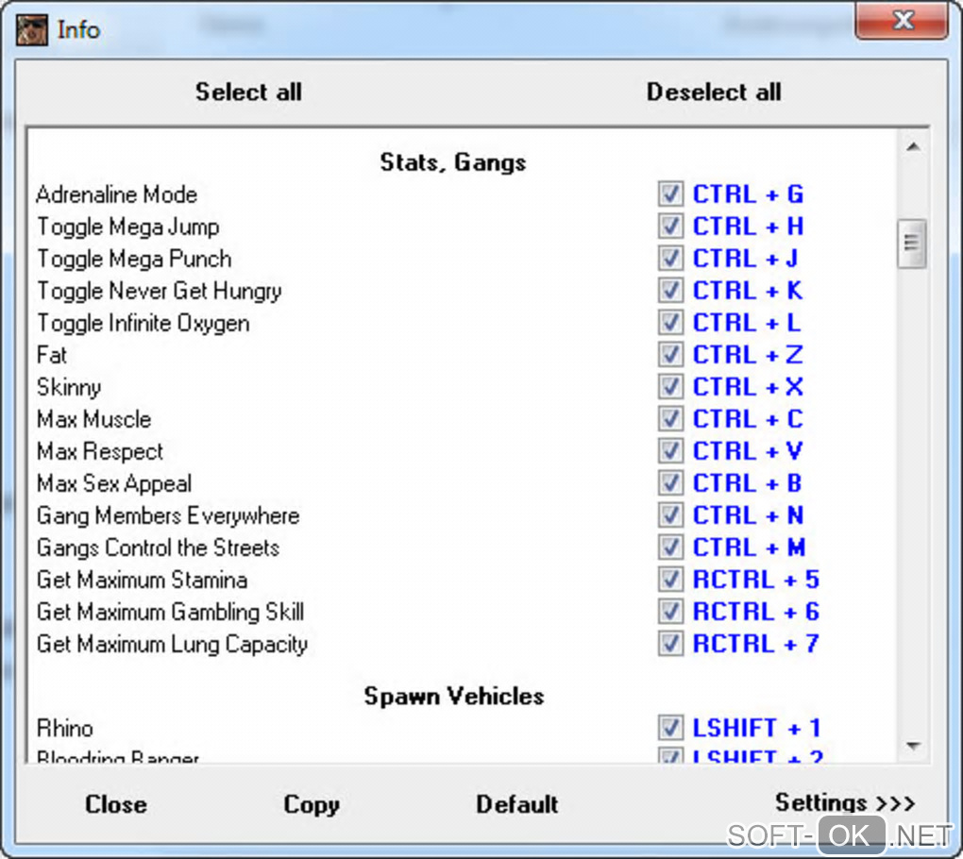Expand the Settings >>> panel
The height and width of the screenshot is (859, 963).
pyautogui.click(x=844, y=803)
